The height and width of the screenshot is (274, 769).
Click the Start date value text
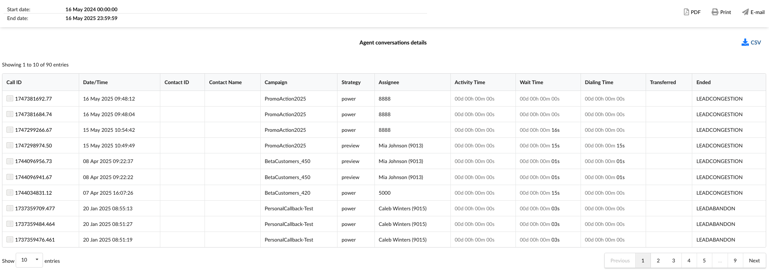[92, 9]
